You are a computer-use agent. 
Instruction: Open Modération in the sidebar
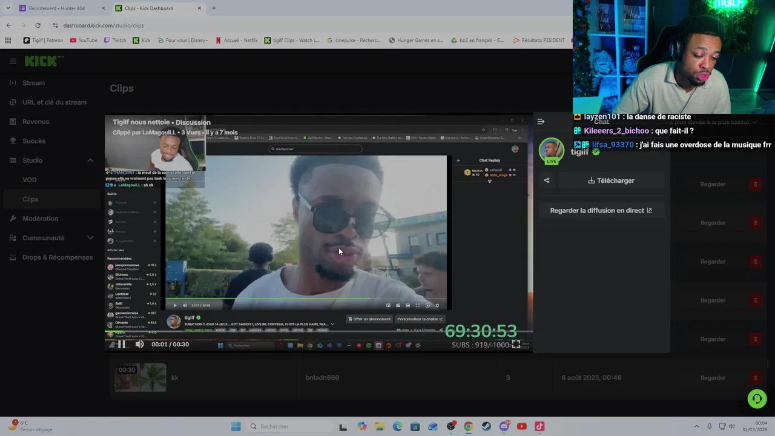[x=41, y=219]
